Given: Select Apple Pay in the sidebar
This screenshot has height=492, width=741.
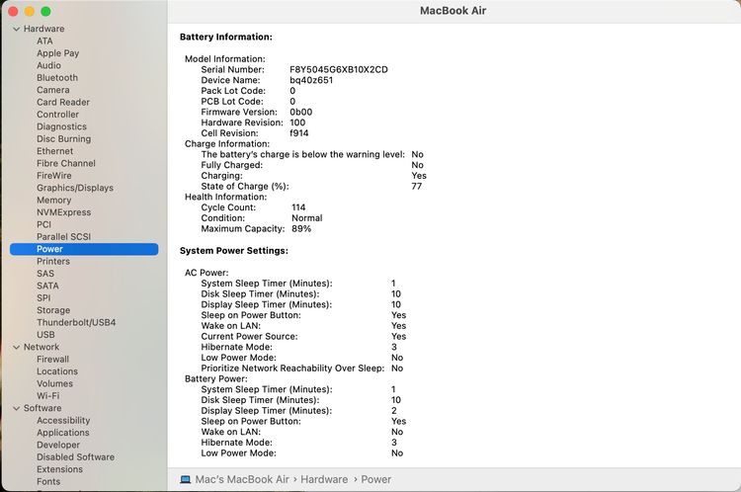Looking at the screenshot, I should pyautogui.click(x=57, y=53).
